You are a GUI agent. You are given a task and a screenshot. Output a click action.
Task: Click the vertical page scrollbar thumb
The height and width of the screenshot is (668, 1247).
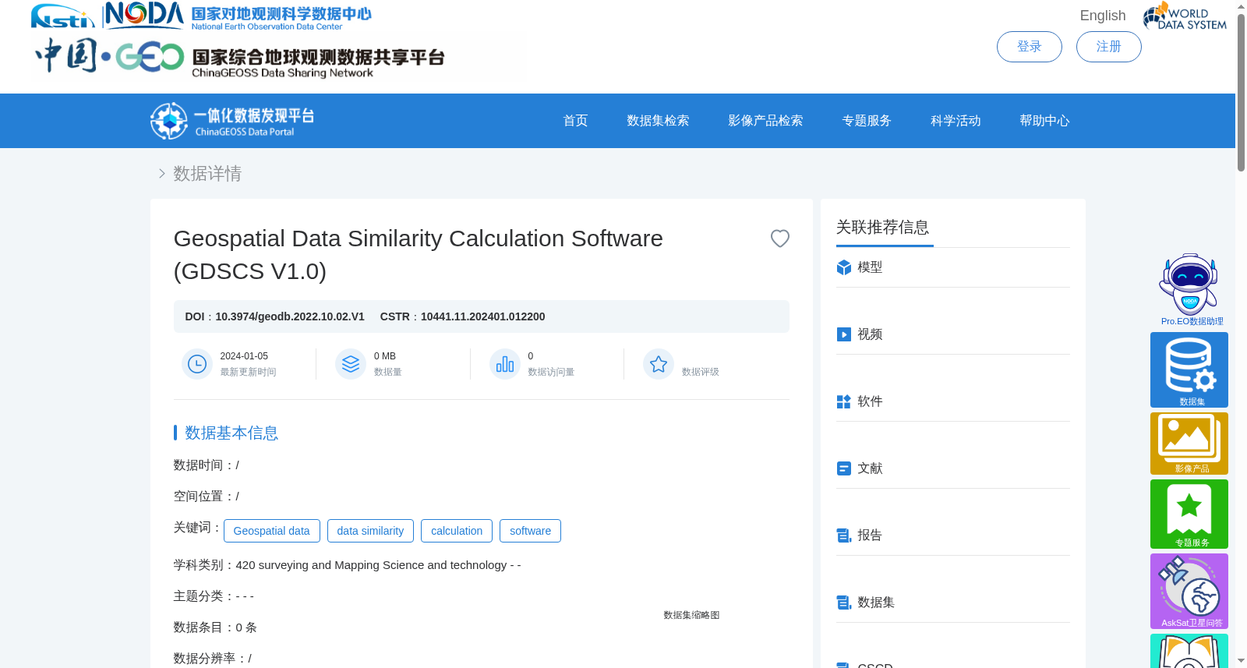point(1241,92)
